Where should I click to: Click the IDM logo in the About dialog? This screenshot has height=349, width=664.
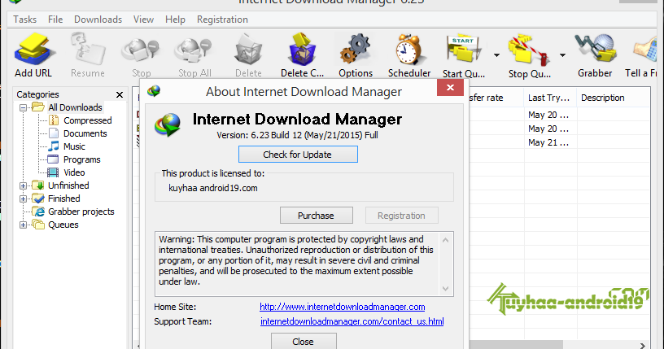point(168,125)
